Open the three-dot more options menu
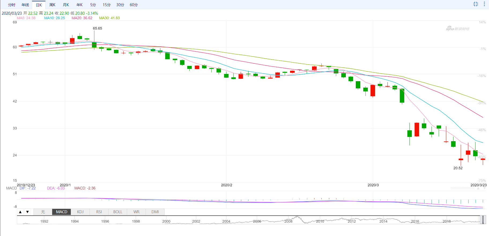The image size is (489, 236). point(484,4)
